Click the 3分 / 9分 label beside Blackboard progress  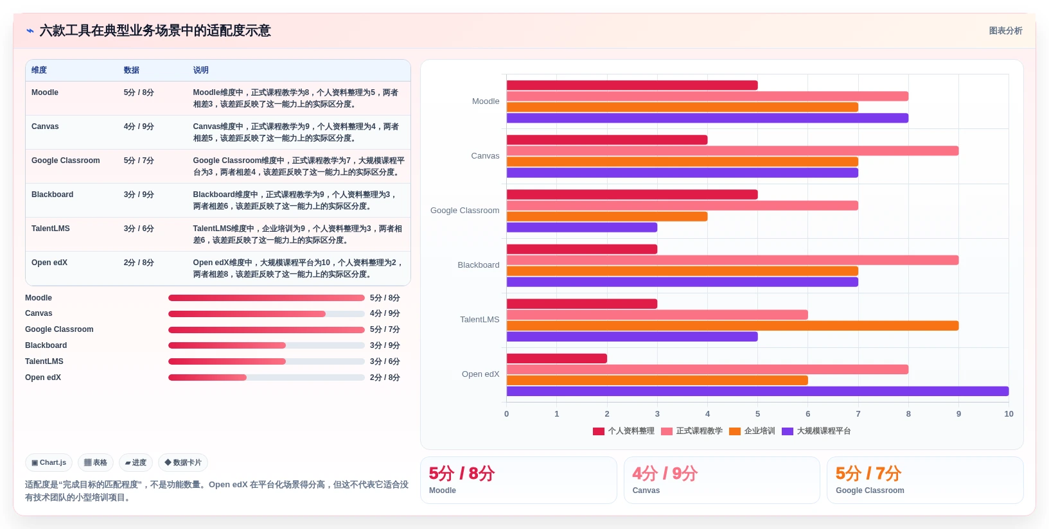coord(385,345)
